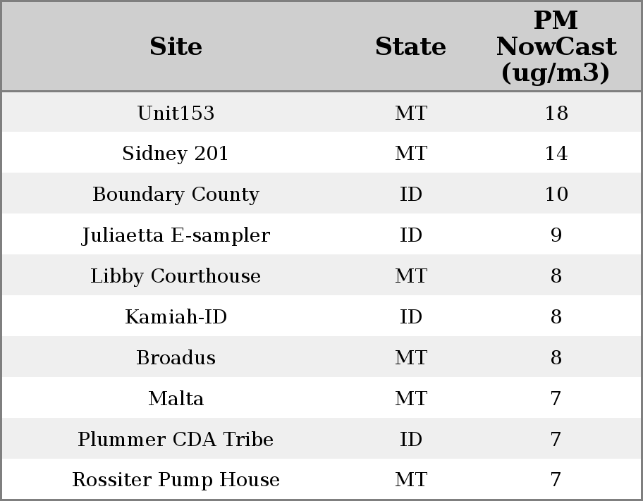Click the State column header
643x501 pixels.
(x=410, y=47)
